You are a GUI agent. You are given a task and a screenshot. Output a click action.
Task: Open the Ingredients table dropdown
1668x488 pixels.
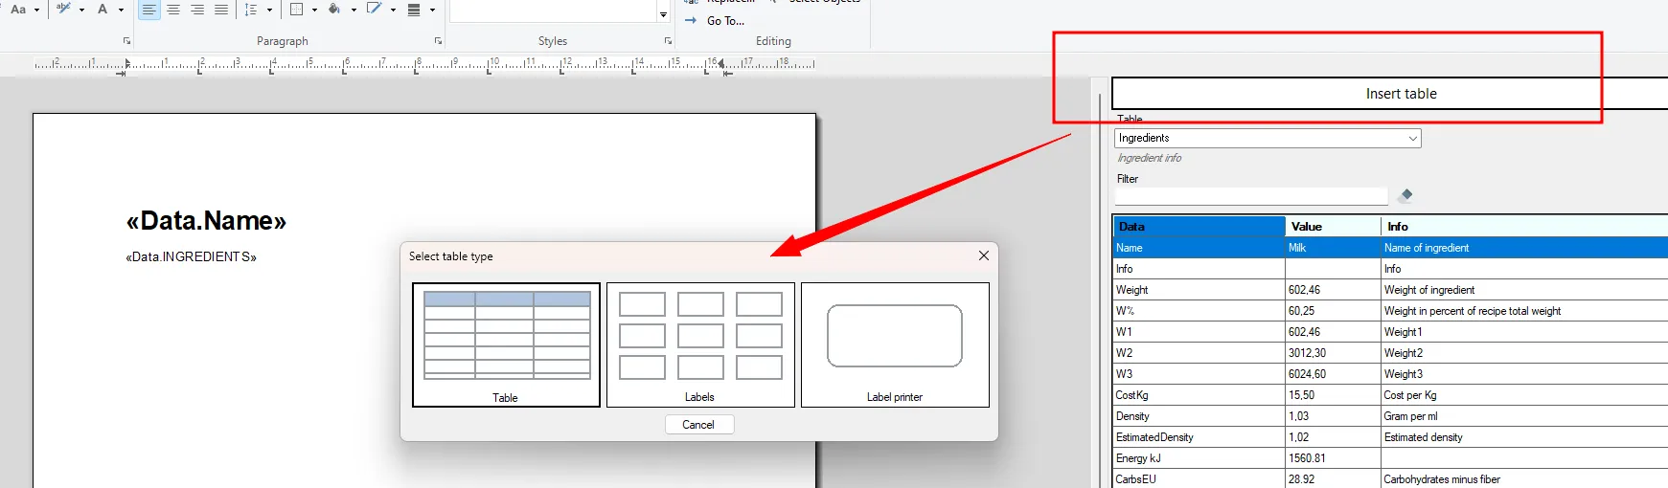[x=1268, y=138]
